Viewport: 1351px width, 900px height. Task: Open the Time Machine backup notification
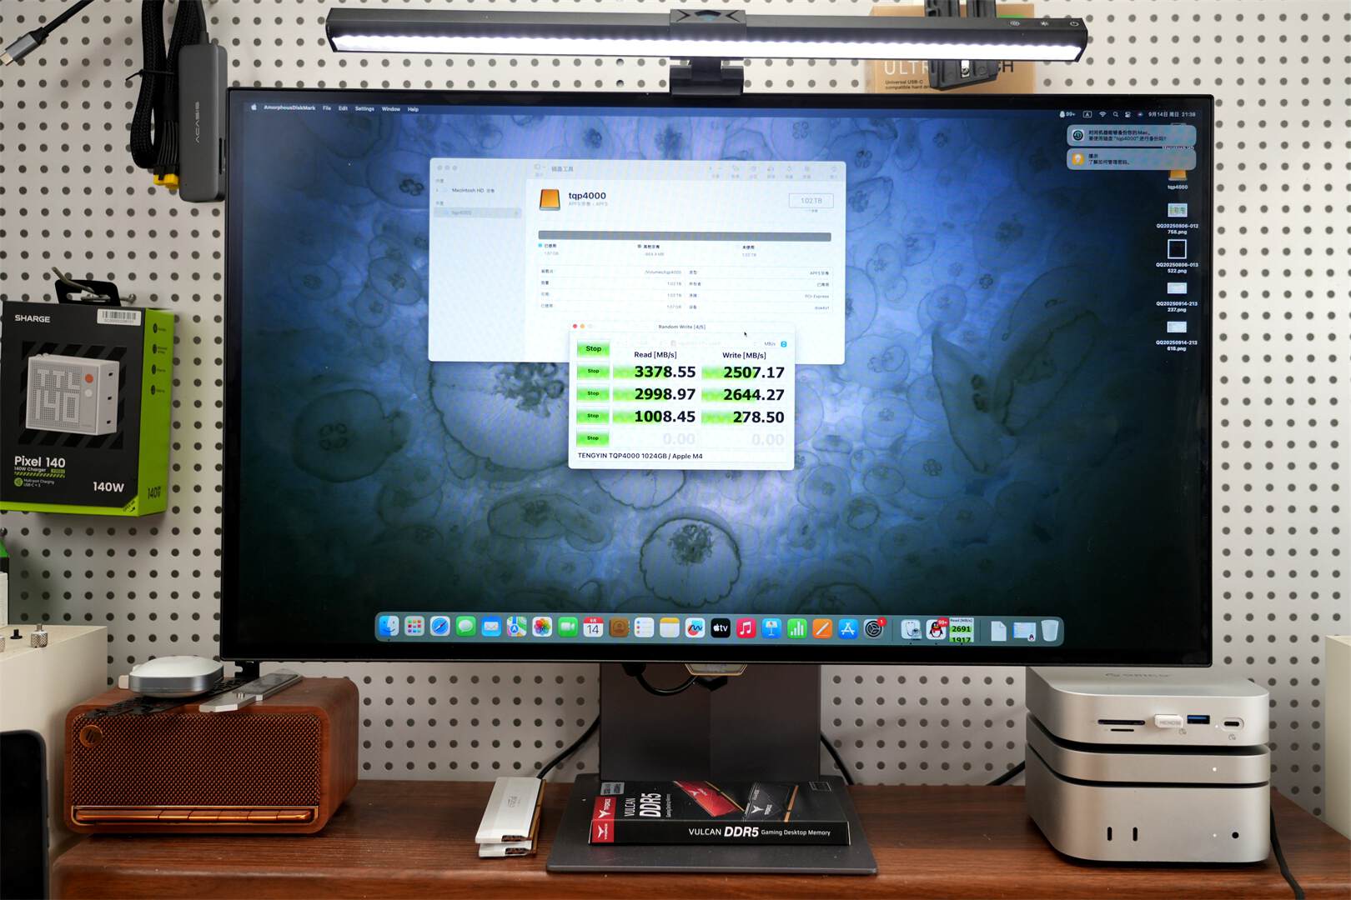pyautogui.click(x=1131, y=135)
